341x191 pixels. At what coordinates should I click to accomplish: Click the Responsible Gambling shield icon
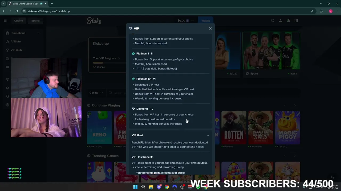click(7, 88)
